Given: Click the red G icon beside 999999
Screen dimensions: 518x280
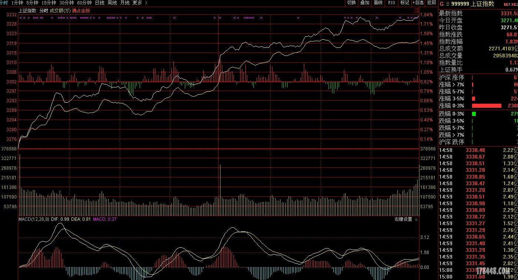Looking at the screenshot, I should (x=441, y=4).
